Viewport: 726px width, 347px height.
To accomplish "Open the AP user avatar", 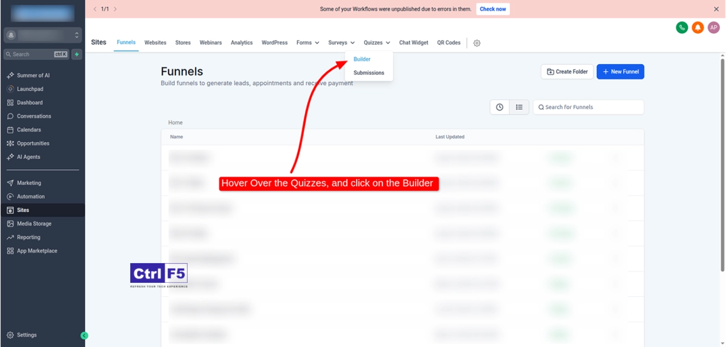I will 714,28.
